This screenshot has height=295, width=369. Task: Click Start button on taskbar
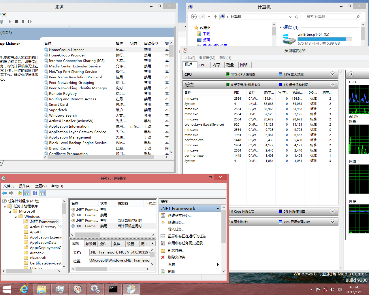click(x=6, y=289)
